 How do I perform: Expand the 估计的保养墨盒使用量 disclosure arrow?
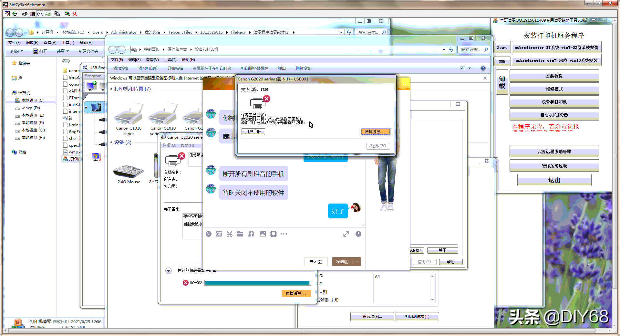coord(169,271)
